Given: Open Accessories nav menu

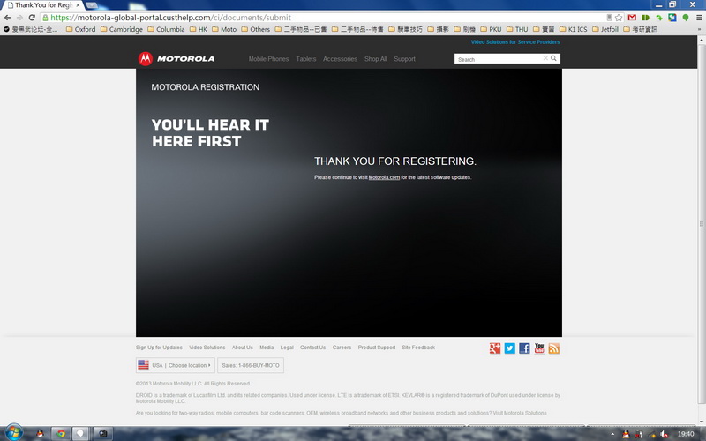Looking at the screenshot, I should [340, 59].
